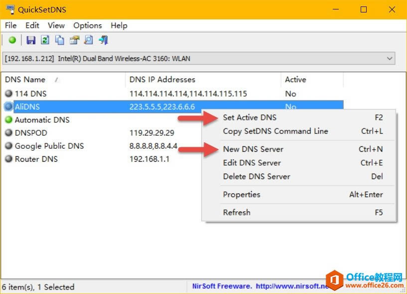
Task: Select the 114 DNS row name
Action: point(30,94)
